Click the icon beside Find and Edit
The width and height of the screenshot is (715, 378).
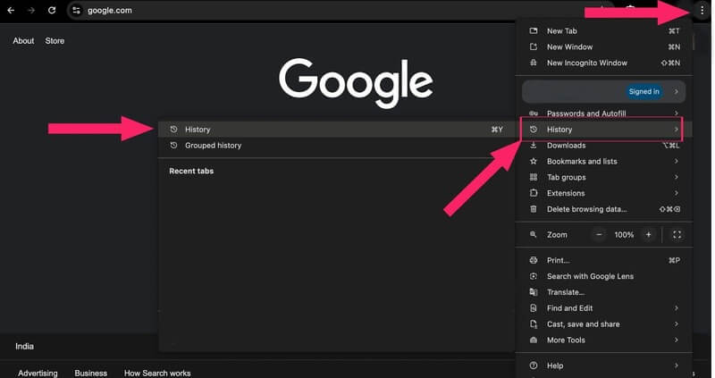click(x=533, y=308)
